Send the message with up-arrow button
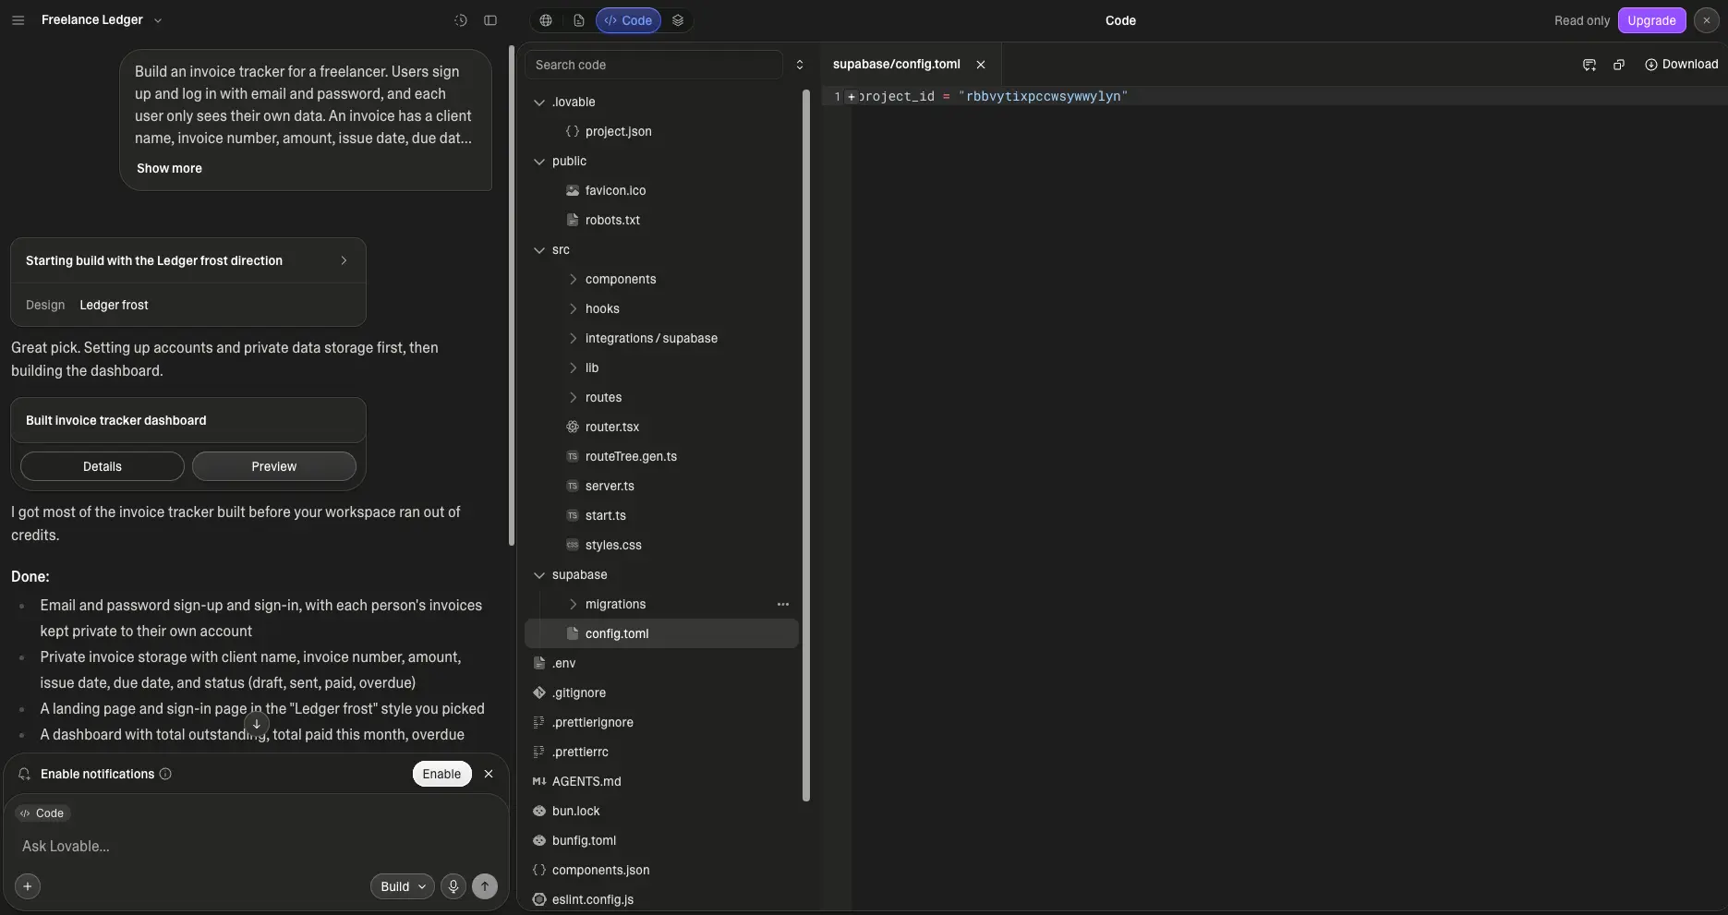This screenshot has height=915, width=1728. 485,886
